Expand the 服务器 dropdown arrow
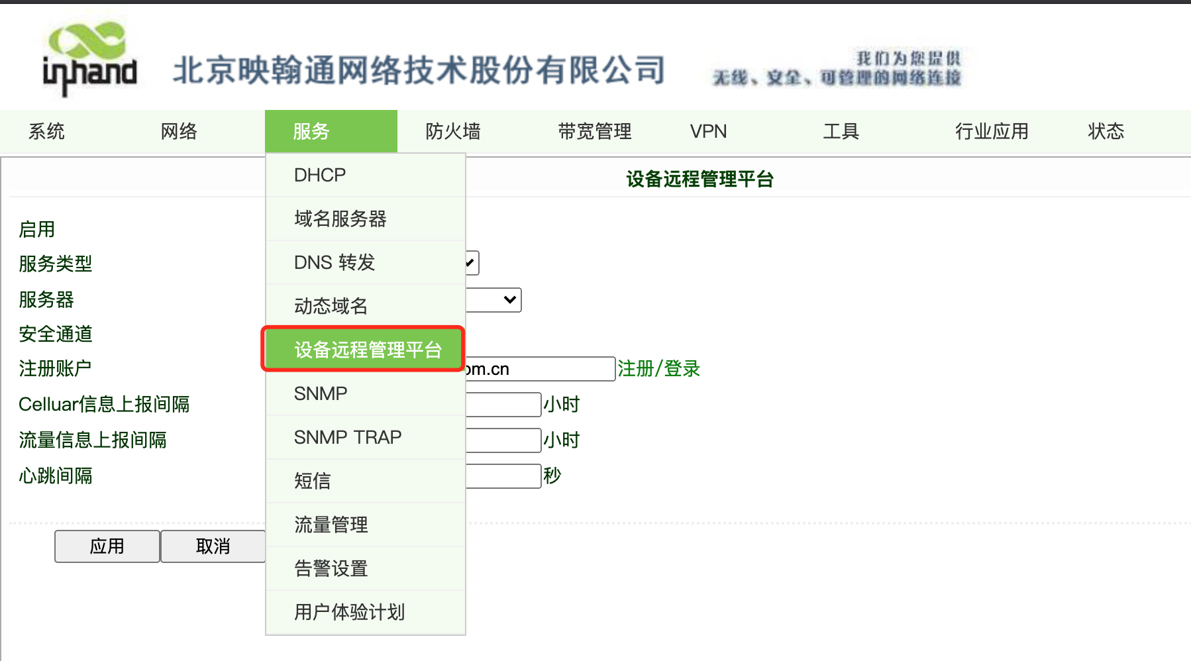This screenshot has width=1191, height=661. 509,300
